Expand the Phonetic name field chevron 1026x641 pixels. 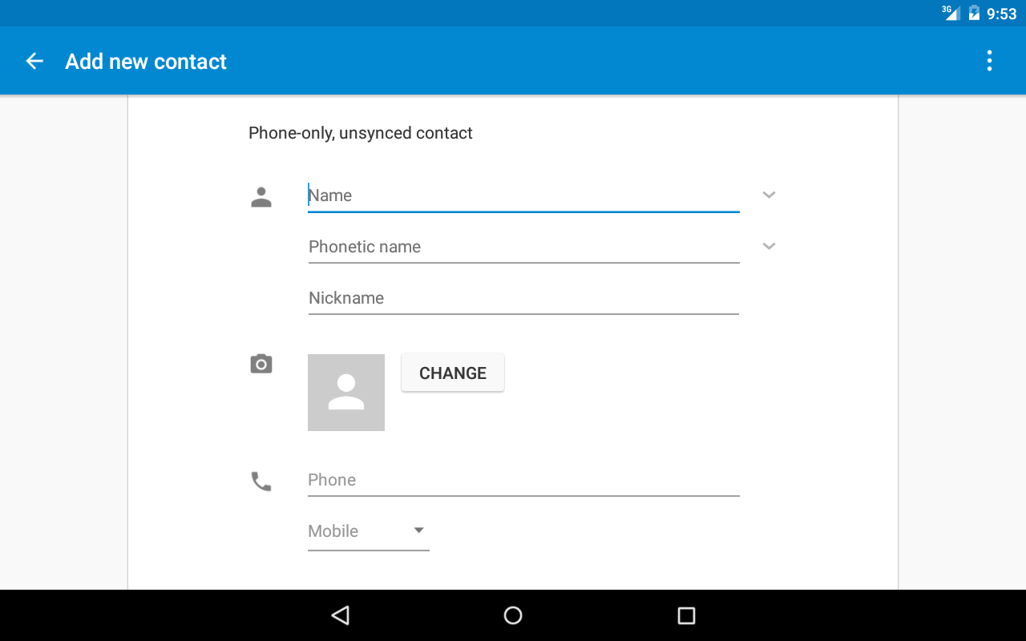(x=769, y=246)
